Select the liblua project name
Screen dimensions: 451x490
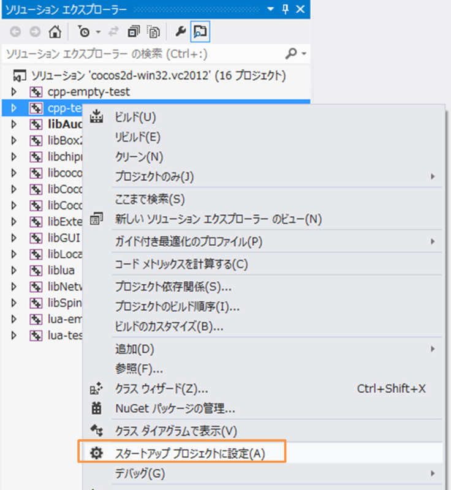[x=61, y=271]
